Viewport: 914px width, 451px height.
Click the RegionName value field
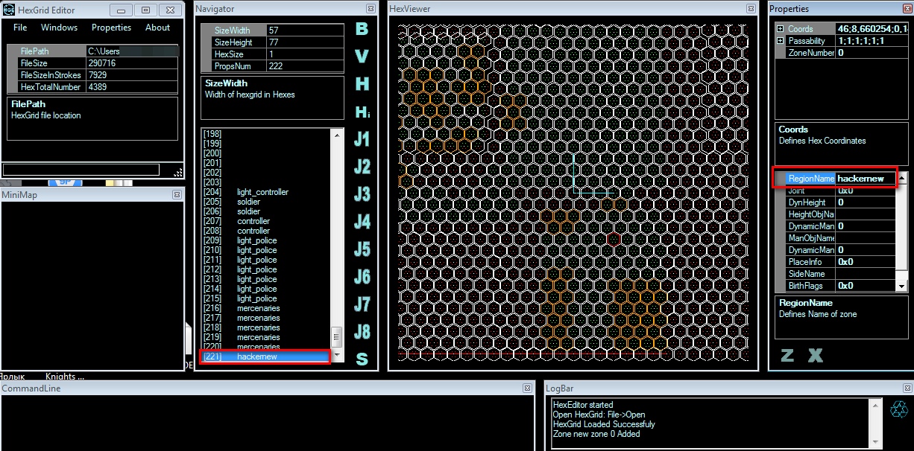click(863, 179)
